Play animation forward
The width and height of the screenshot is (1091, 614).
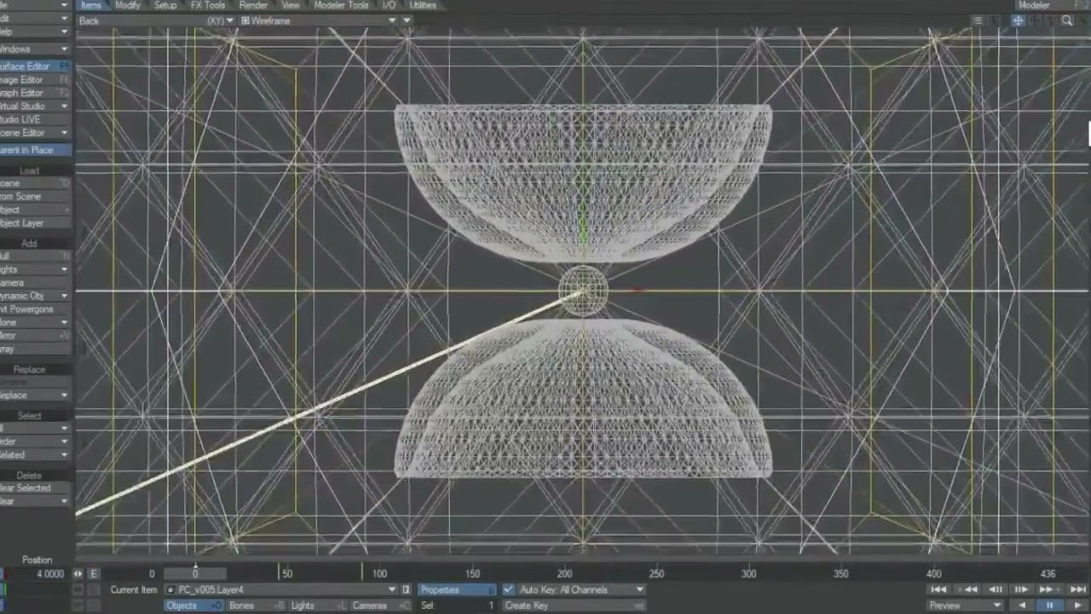[x=1077, y=605]
